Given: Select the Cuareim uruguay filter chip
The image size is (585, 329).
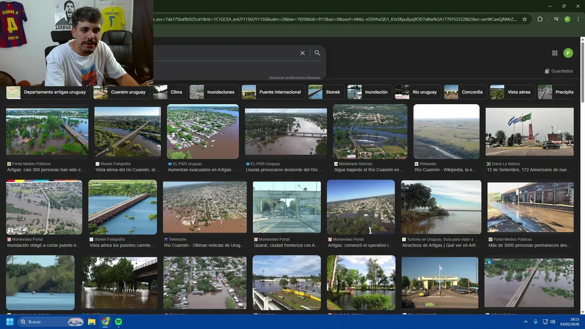Looking at the screenshot, I should click(121, 92).
